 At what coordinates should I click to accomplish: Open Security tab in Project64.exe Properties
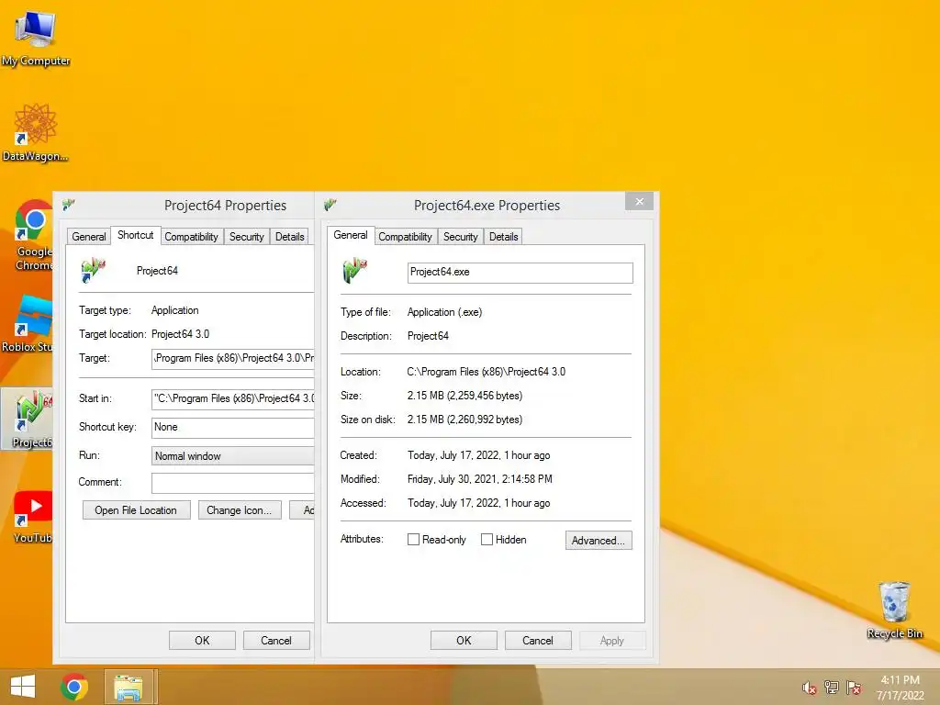point(461,237)
